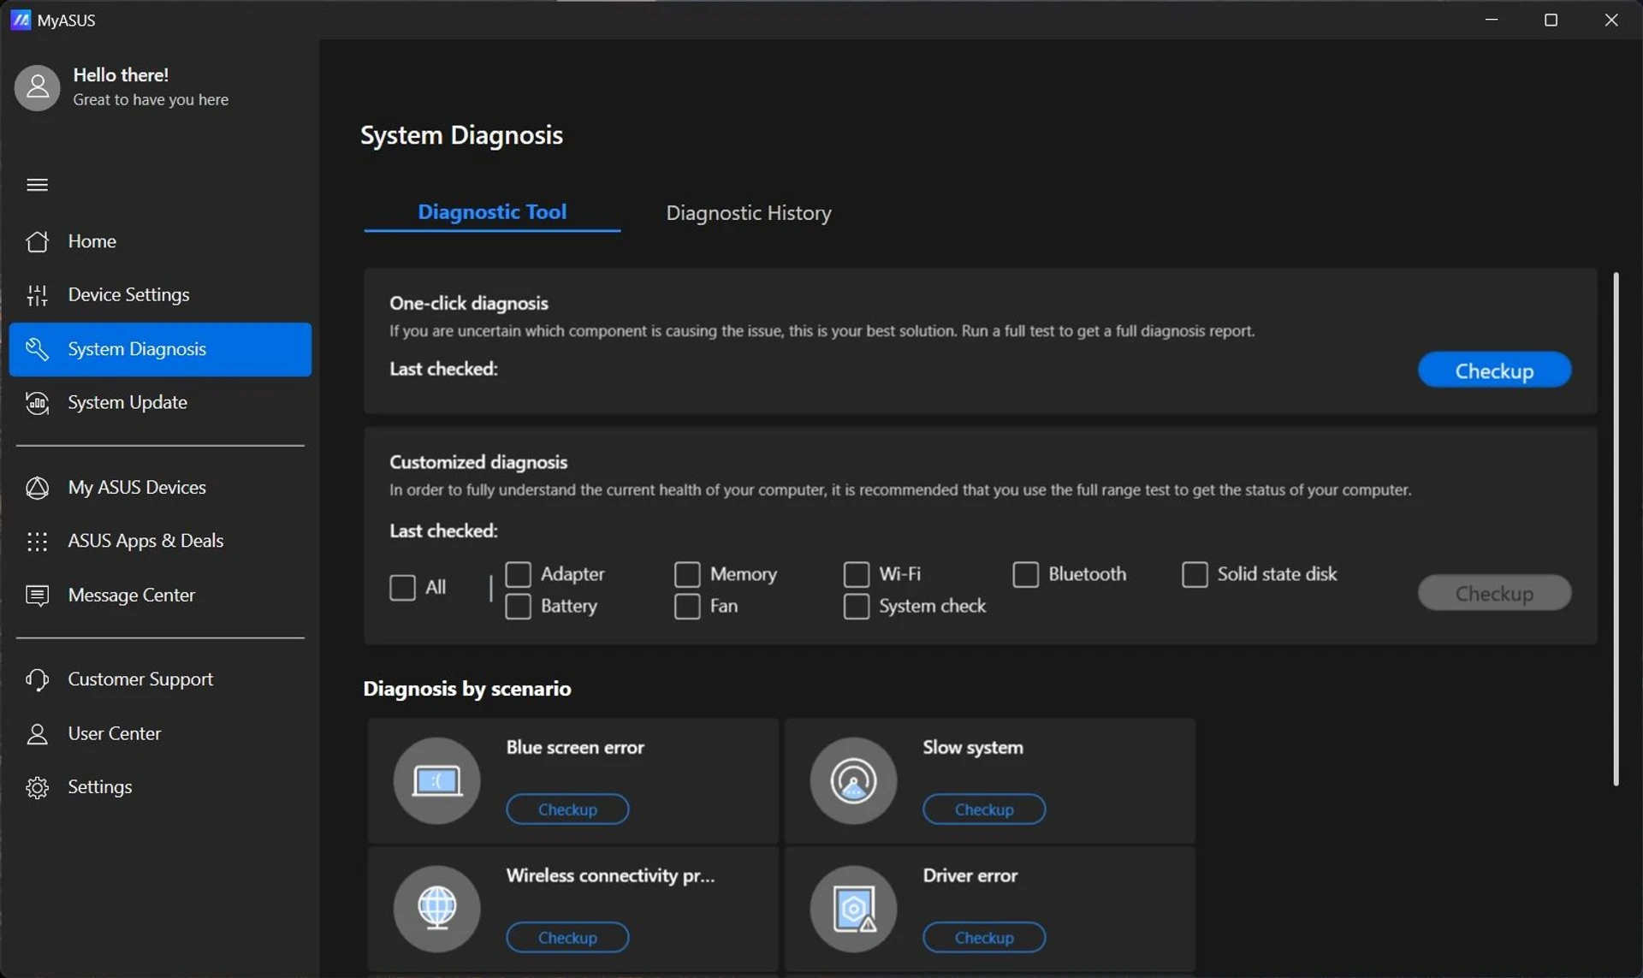Click the Wireless connectivity globe icon
This screenshot has width=1643, height=978.
click(436, 908)
